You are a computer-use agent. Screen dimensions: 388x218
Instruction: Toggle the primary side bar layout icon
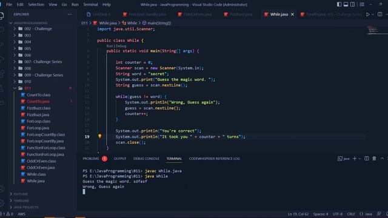coord(339,4)
